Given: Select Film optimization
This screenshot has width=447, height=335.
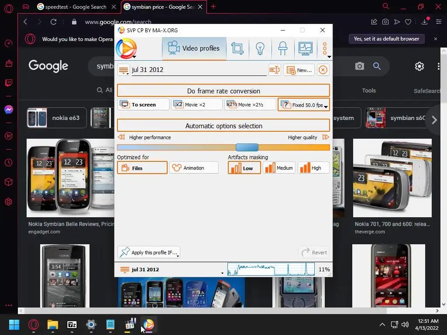Looking at the screenshot, I should (x=142, y=168).
